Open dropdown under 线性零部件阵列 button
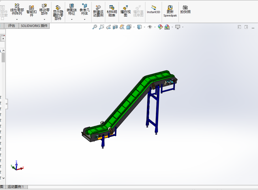The width and height of the screenshot is (258, 190). pos(17,19)
